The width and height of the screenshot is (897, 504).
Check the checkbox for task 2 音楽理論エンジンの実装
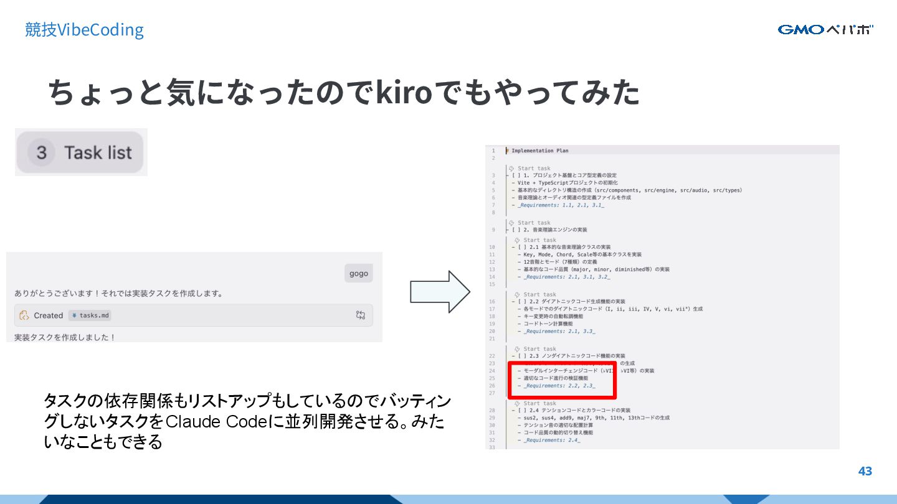click(x=516, y=230)
